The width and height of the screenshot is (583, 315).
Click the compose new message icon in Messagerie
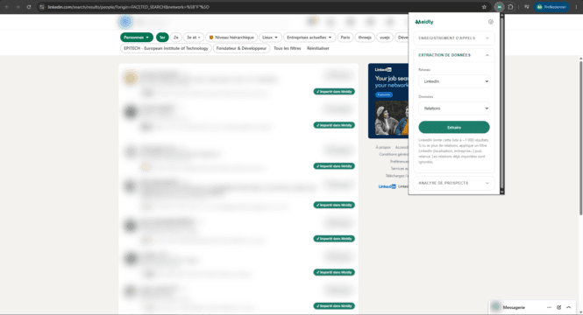tap(558, 307)
